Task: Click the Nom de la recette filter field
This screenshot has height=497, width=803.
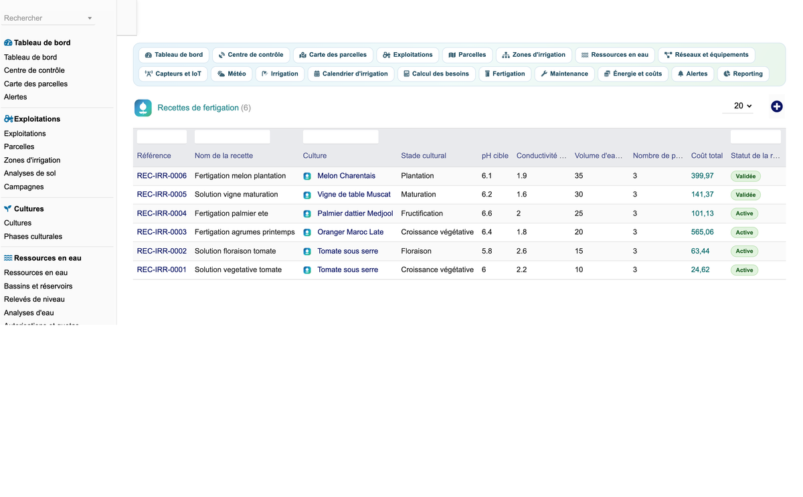Action: pyautogui.click(x=232, y=137)
